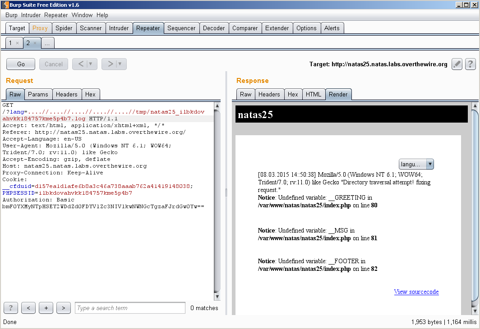Switch to the Proxy tab
The width and height of the screenshot is (480, 329).
click(x=40, y=28)
